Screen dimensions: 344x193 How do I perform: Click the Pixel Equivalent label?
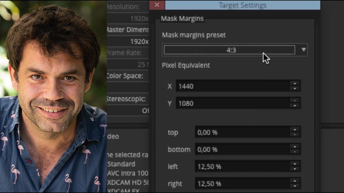tap(186, 65)
